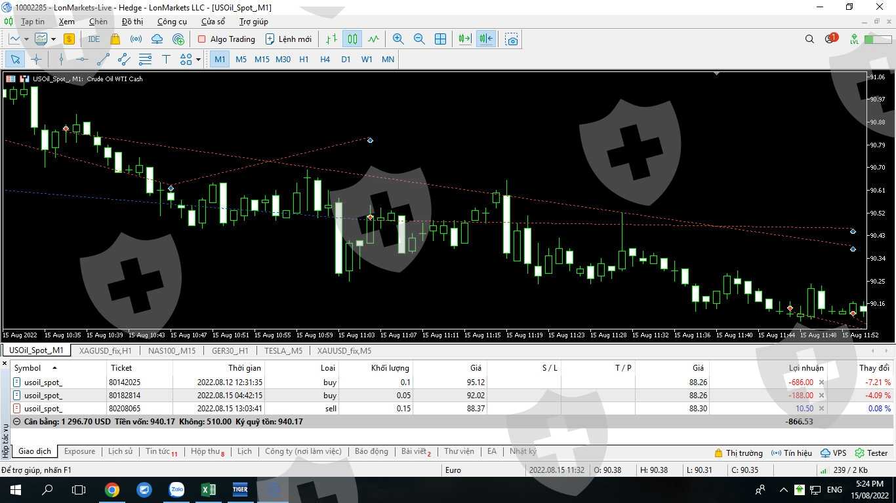Select the D1 timeframe
This screenshot has width=896, height=503.
346,60
